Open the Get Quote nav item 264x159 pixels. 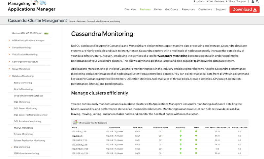tap(172, 10)
